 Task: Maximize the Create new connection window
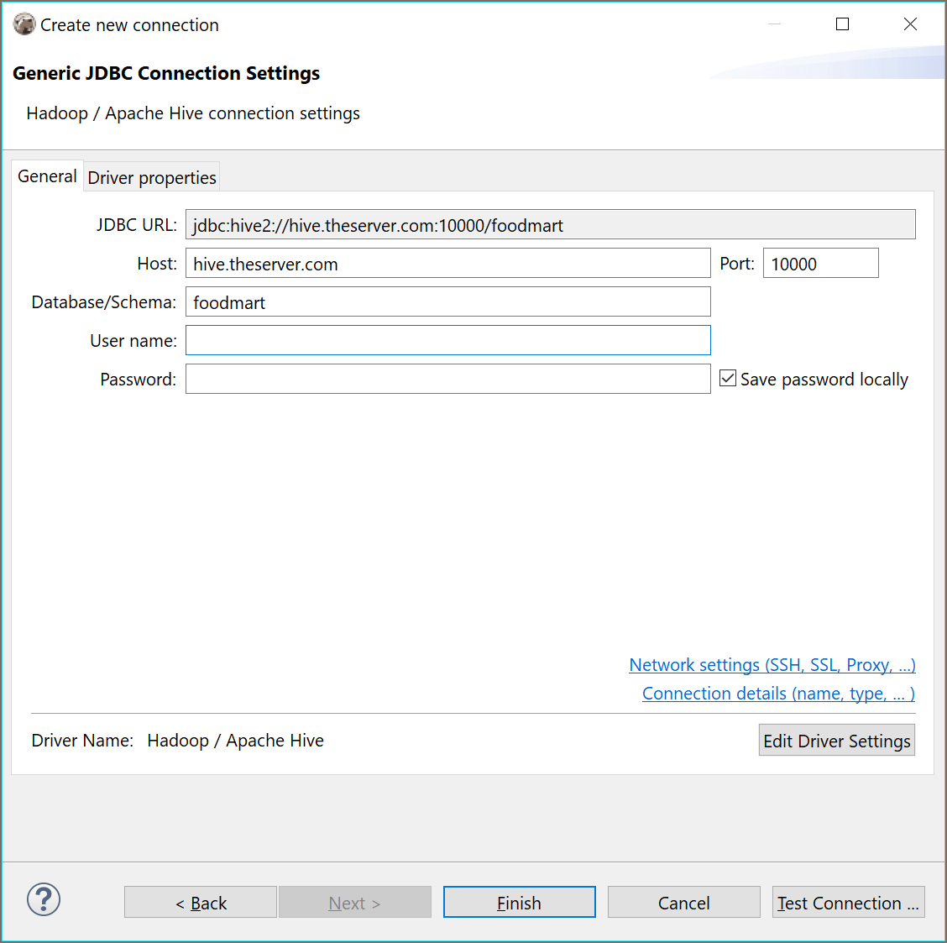(842, 24)
